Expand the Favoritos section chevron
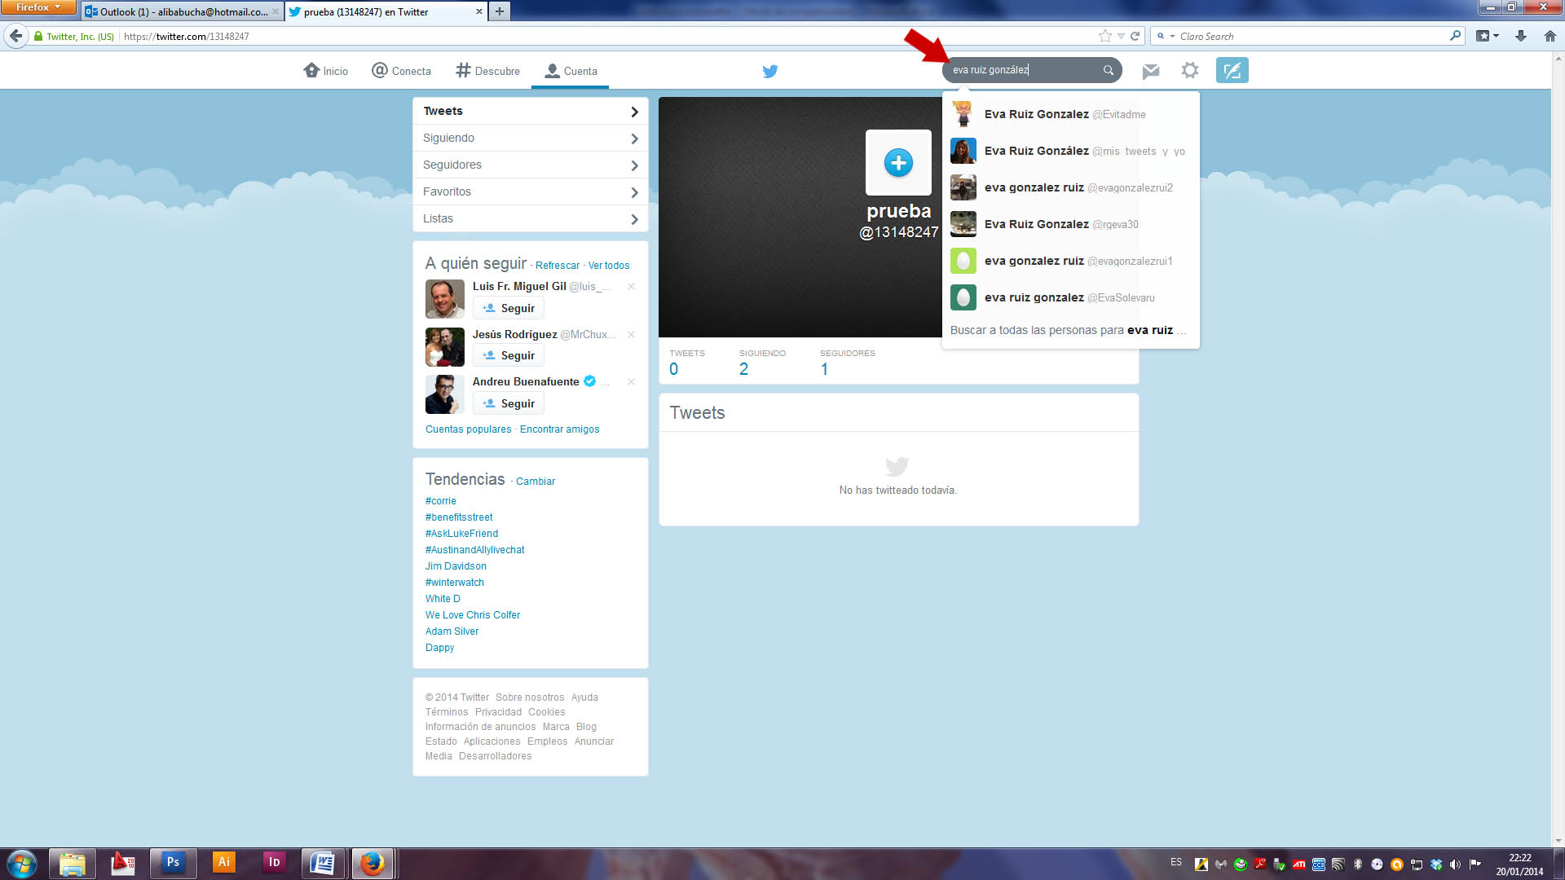The width and height of the screenshot is (1565, 880). click(x=634, y=192)
